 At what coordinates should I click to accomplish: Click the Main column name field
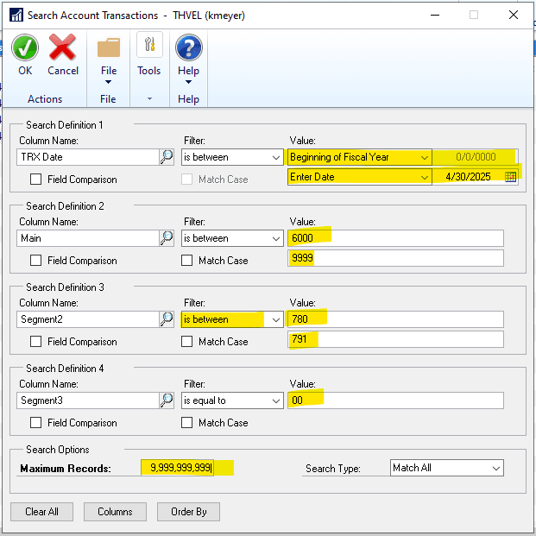click(88, 238)
